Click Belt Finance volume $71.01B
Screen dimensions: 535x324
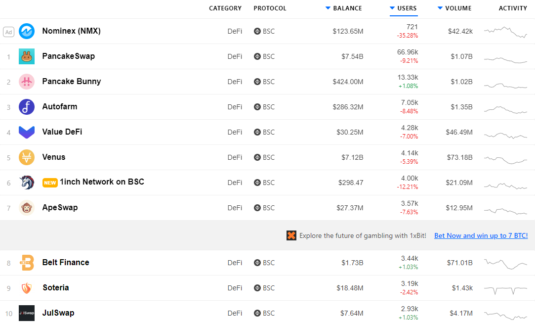[x=459, y=263]
